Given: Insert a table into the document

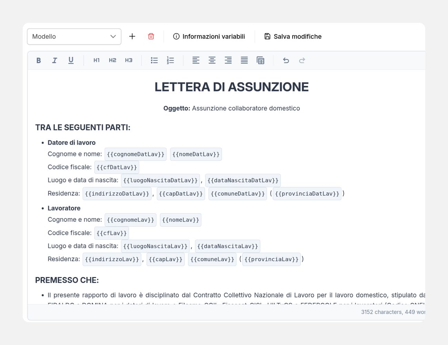Looking at the screenshot, I should (x=261, y=60).
